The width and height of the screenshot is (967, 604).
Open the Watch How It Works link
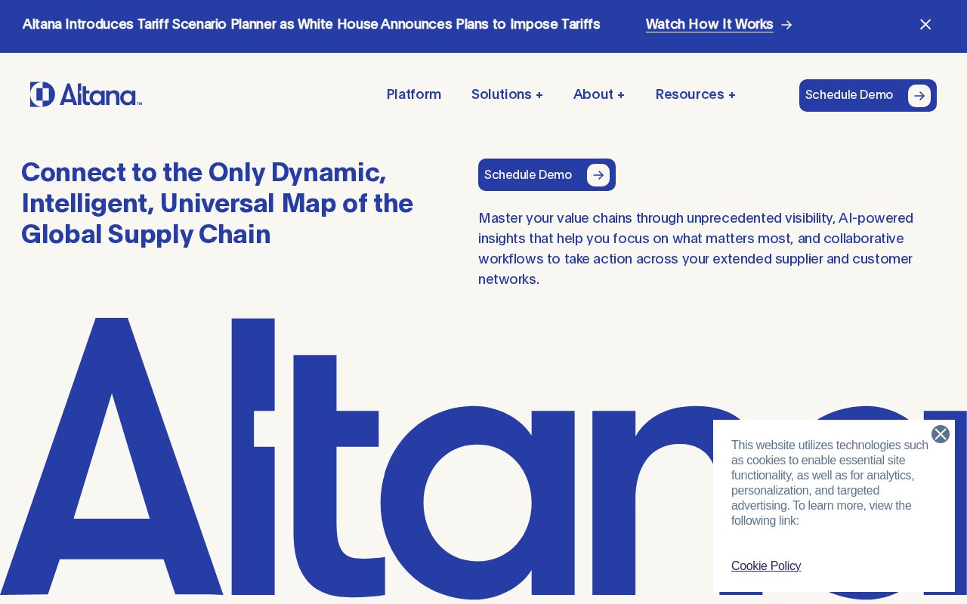click(709, 24)
